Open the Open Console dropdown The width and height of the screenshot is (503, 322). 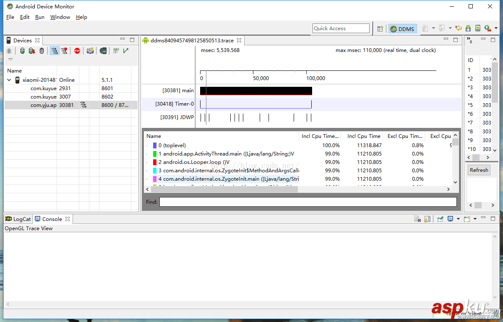pyautogui.click(x=475, y=218)
